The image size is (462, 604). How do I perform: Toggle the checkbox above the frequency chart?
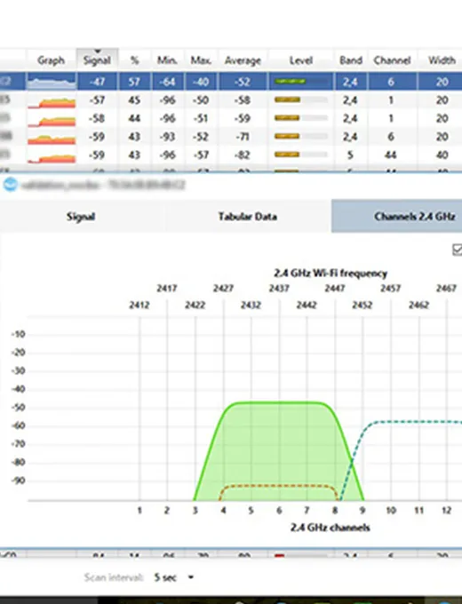click(x=458, y=250)
